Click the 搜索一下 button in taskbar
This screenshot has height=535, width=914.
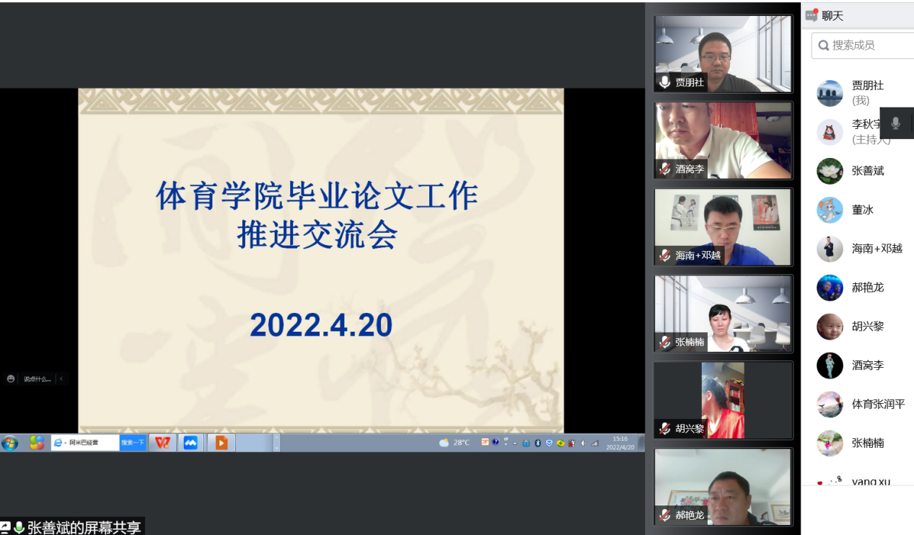(x=133, y=443)
